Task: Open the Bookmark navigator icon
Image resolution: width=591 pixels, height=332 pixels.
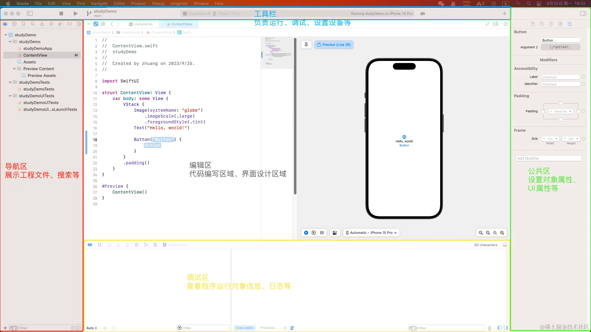Action: tap(23, 24)
